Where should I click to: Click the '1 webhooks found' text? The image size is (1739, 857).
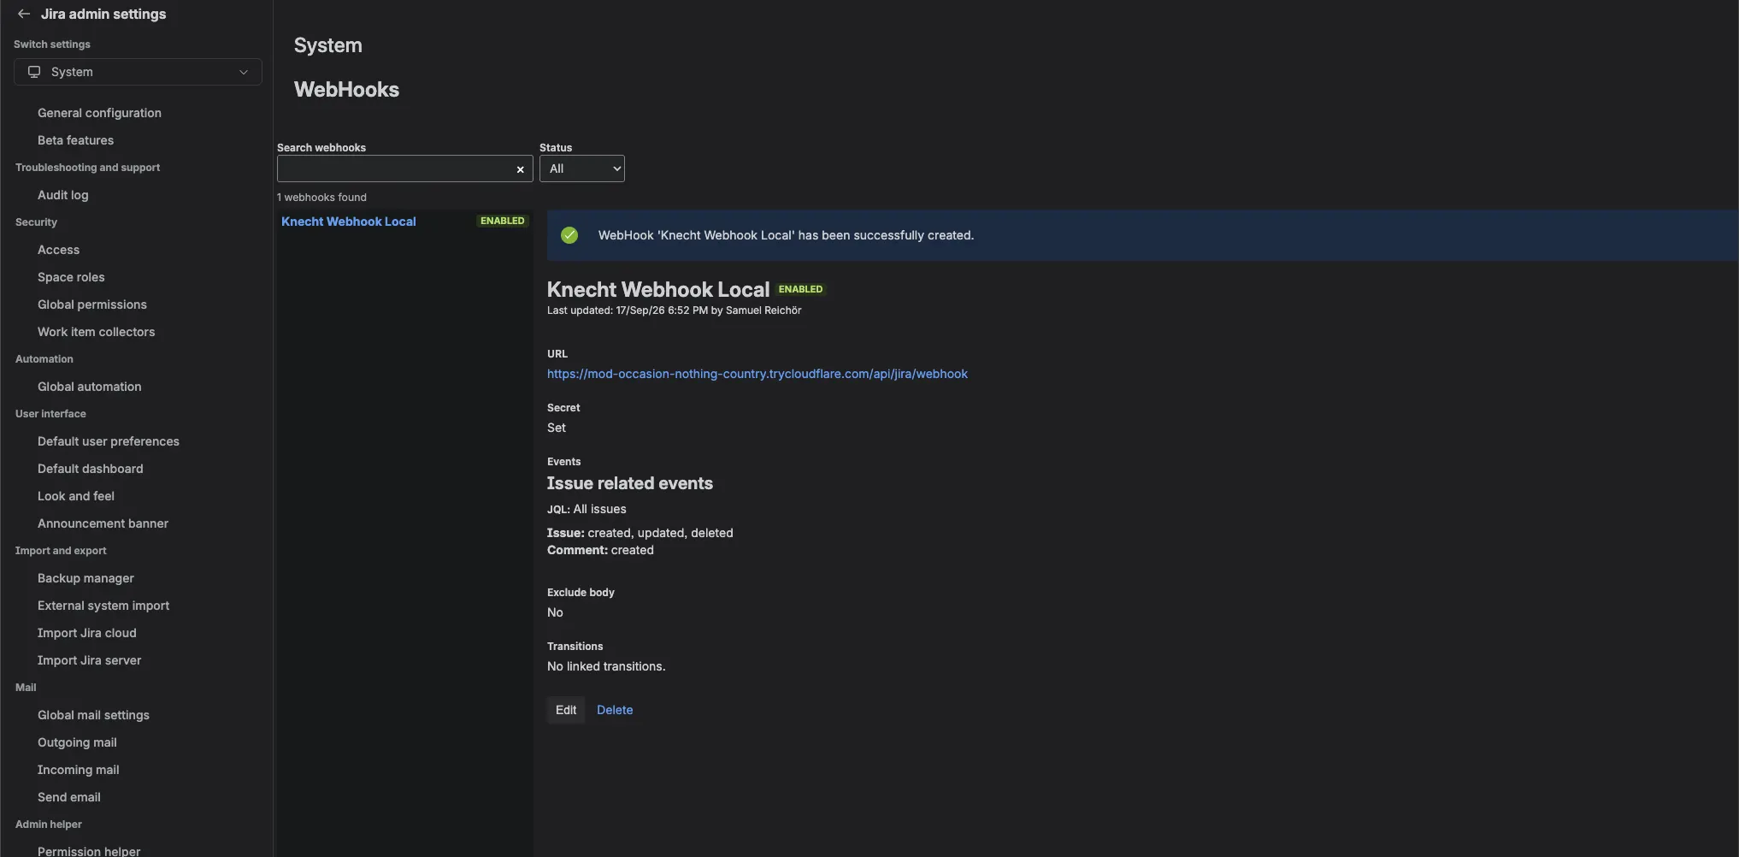(321, 198)
